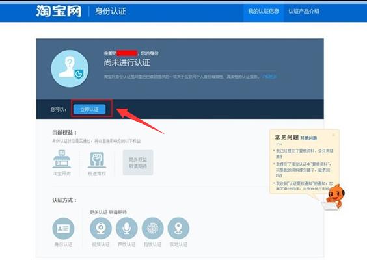Image resolution: width=367 pixels, height=260 pixels.
Task: Open the first FAQ question about 复核资料
Action: click(305, 153)
